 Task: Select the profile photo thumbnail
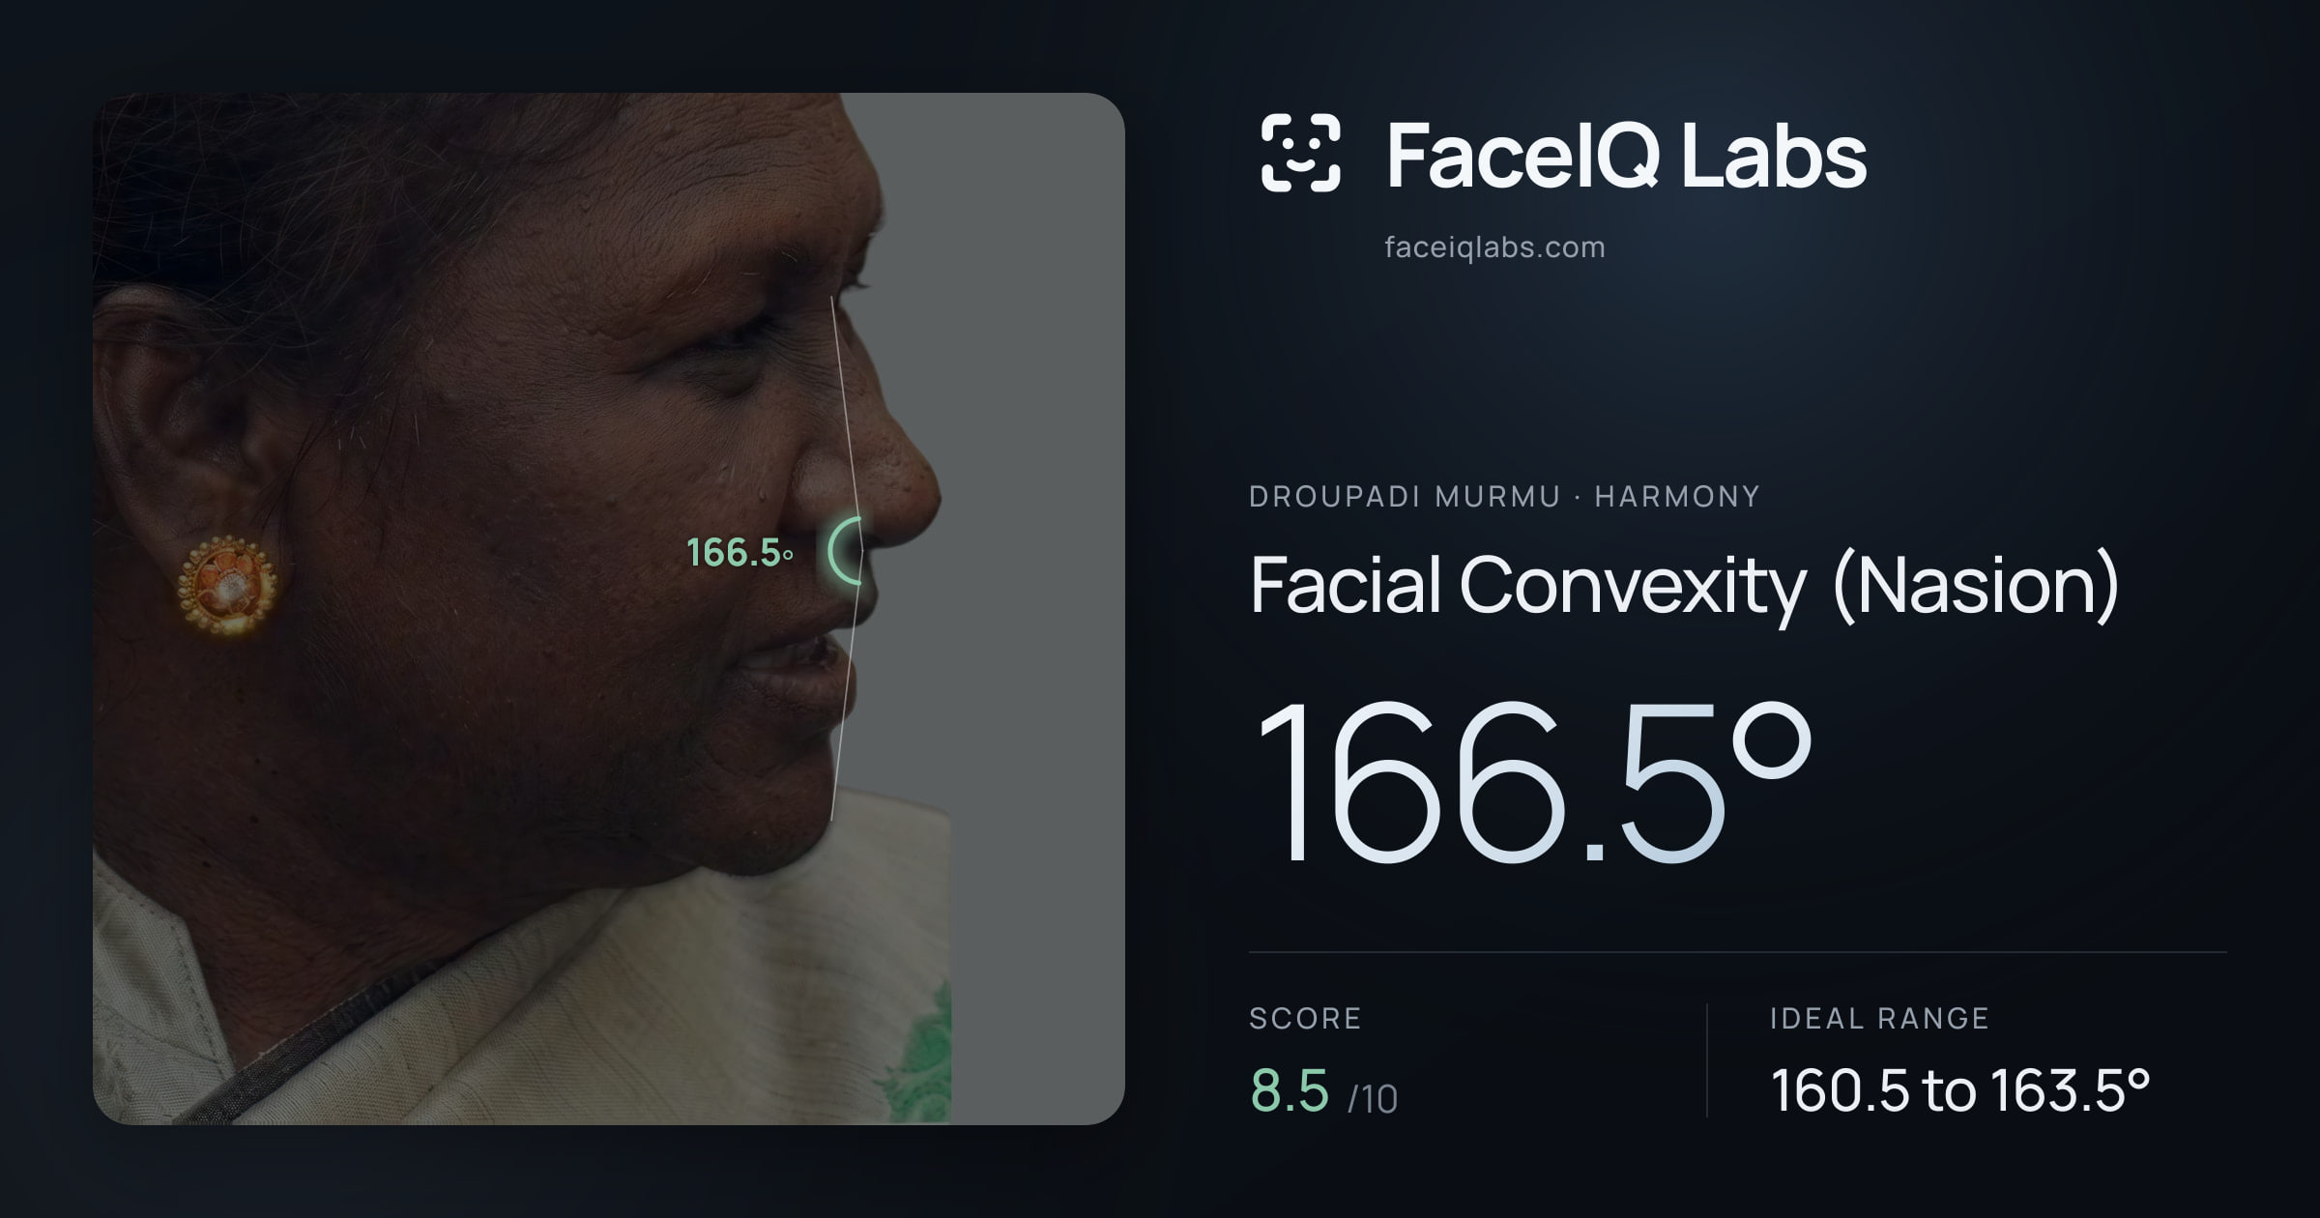(x=609, y=609)
